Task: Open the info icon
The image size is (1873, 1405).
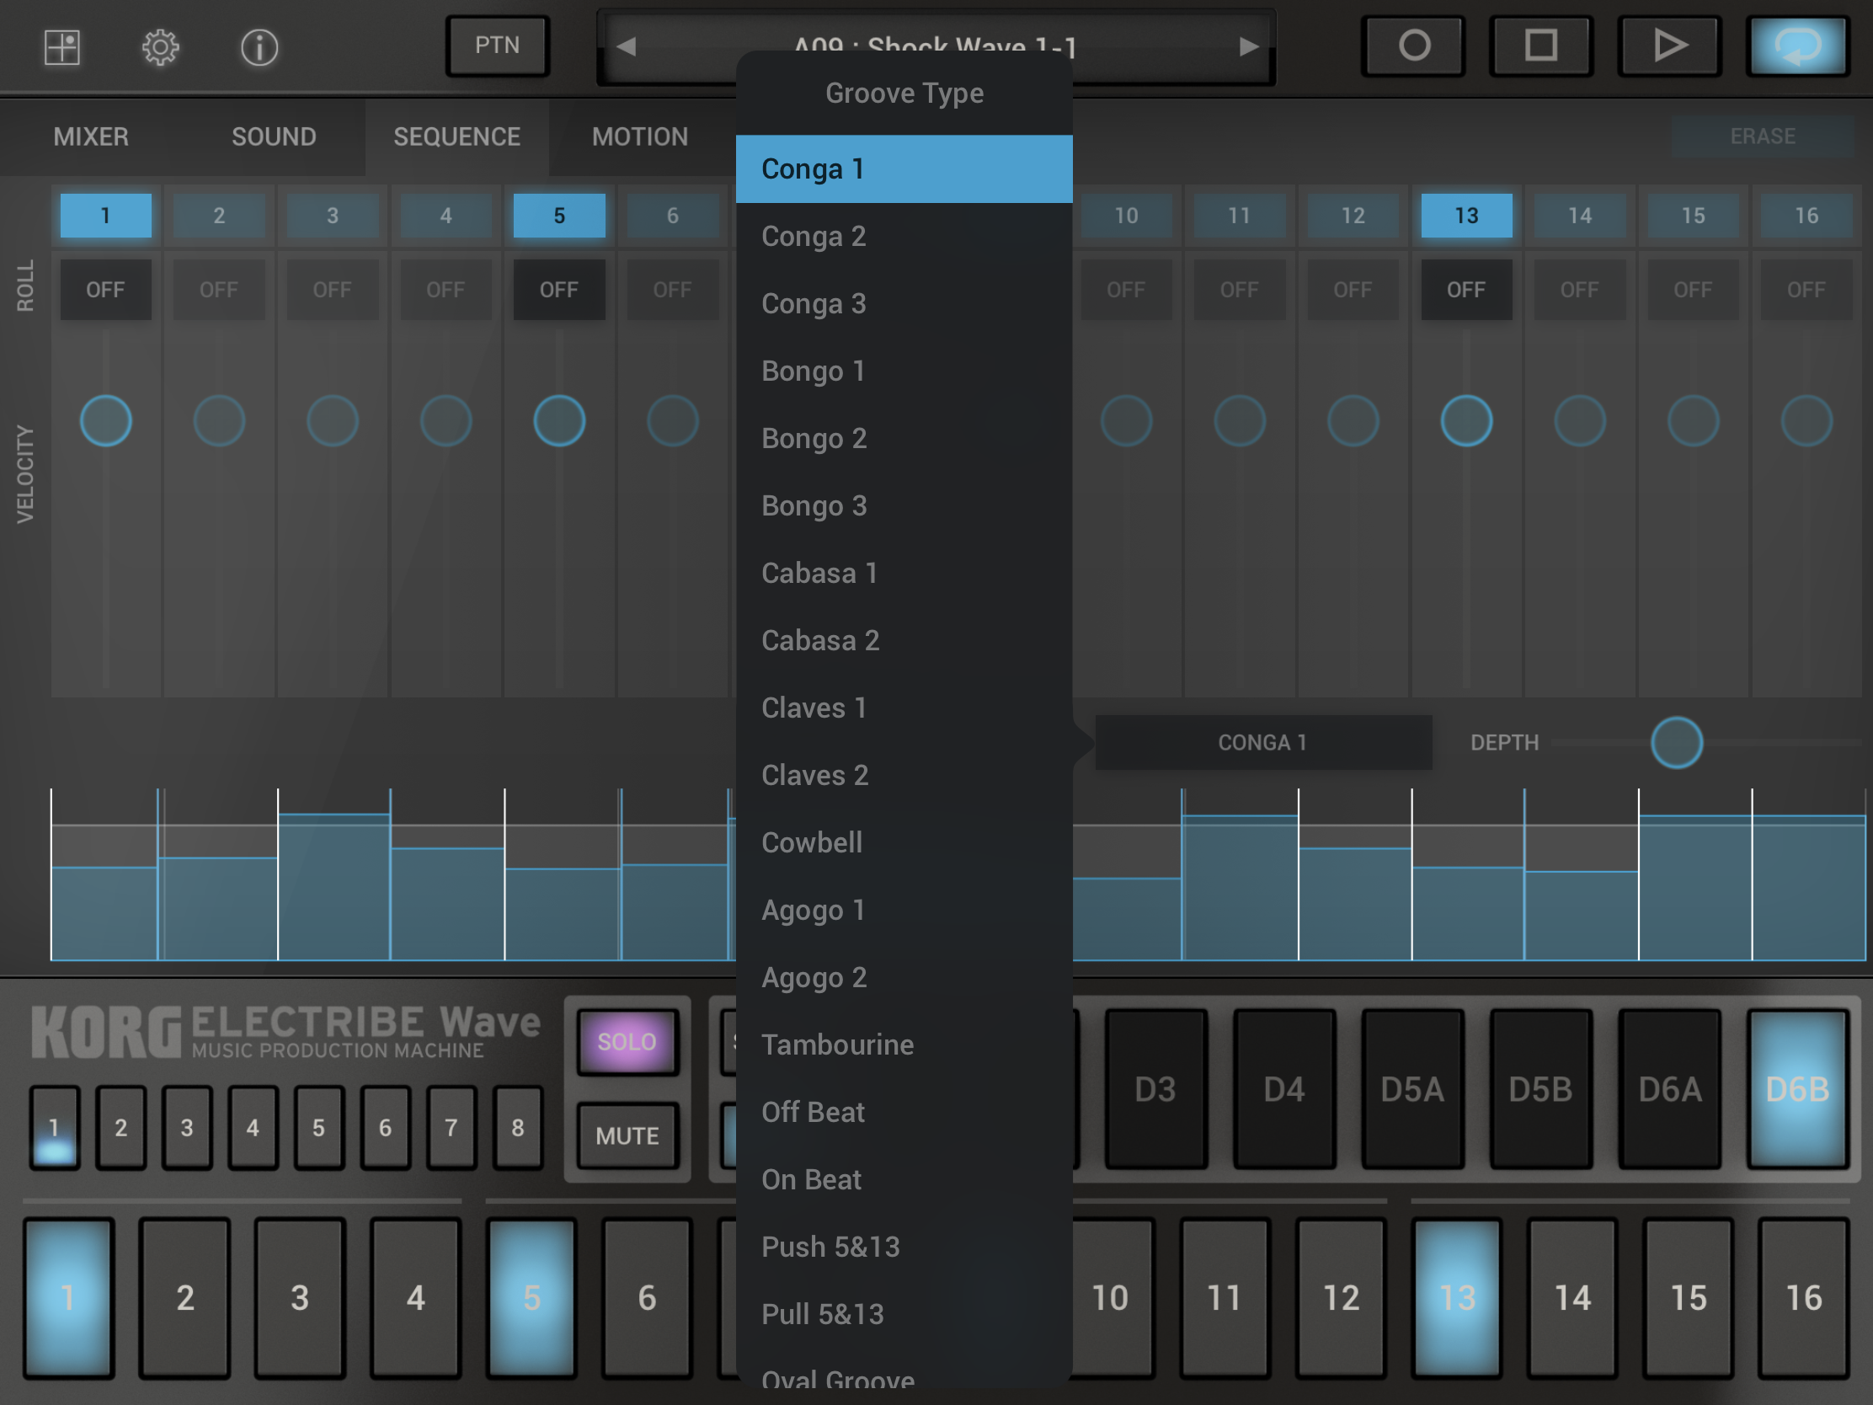Action: click(259, 47)
